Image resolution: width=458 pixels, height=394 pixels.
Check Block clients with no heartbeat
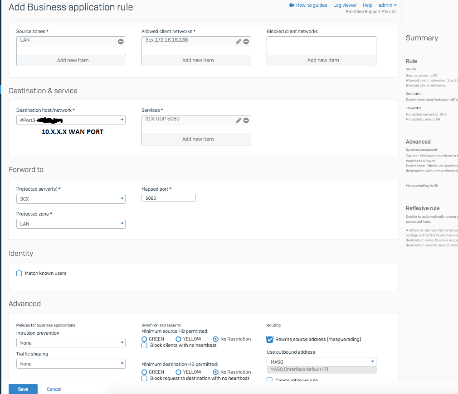click(145, 346)
